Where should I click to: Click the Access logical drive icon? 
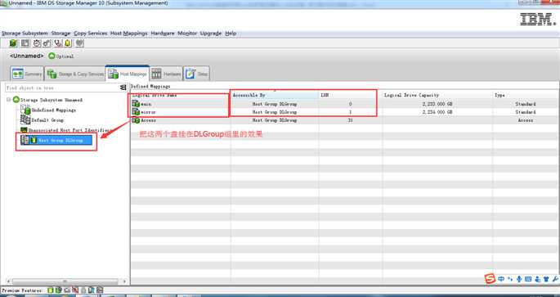[136, 120]
